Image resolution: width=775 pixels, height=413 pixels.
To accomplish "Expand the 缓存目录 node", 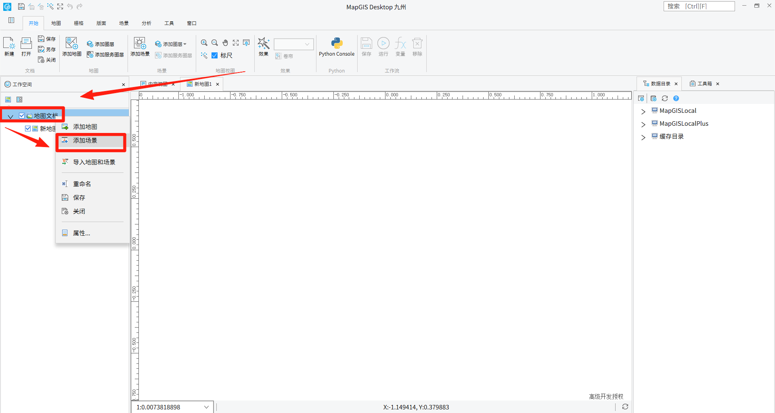I will (643, 137).
